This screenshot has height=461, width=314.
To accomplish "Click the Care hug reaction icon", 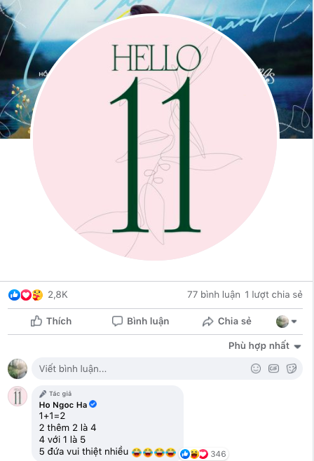I will (37, 294).
